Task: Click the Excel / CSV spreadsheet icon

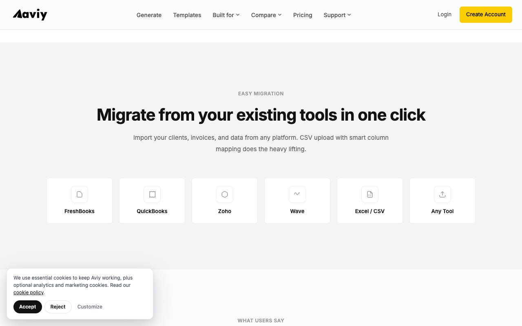Action: 370,194
